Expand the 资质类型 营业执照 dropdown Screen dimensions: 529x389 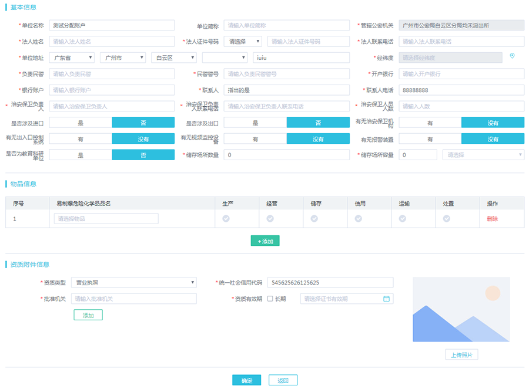click(x=133, y=283)
